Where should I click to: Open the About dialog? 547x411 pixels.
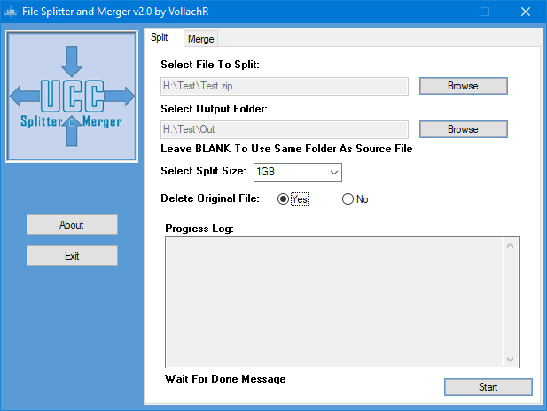pyautogui.click(x=72, y=225)
